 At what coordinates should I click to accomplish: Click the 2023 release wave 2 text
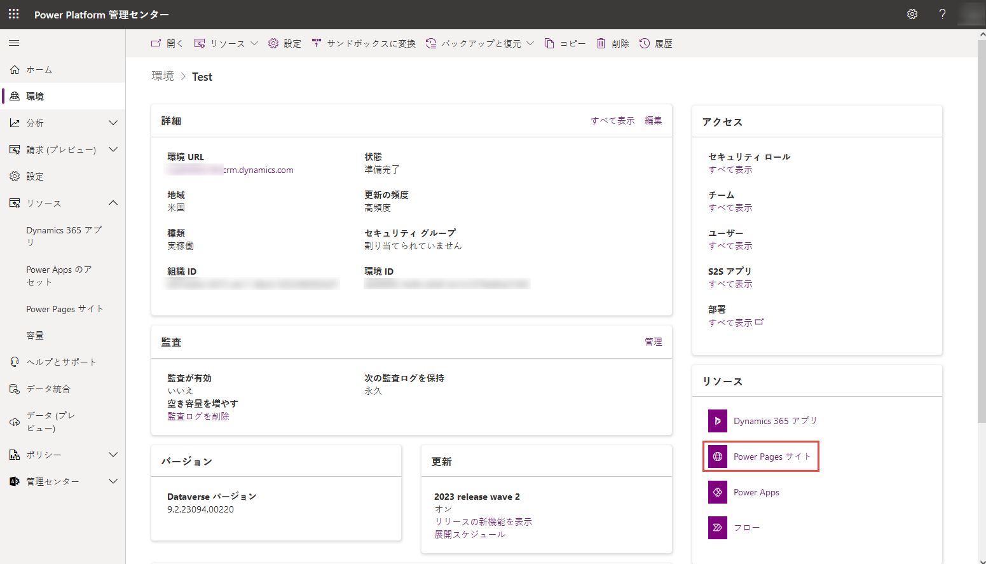477,497
